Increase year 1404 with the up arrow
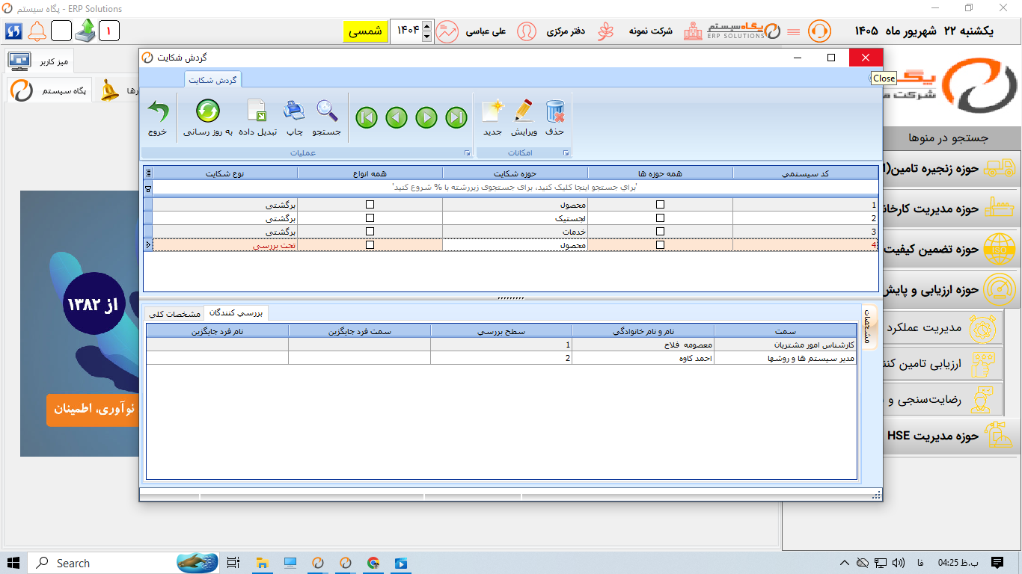The height and width of the screenshot is (574, 1022). pyautogui.click(x=426, y=26)
